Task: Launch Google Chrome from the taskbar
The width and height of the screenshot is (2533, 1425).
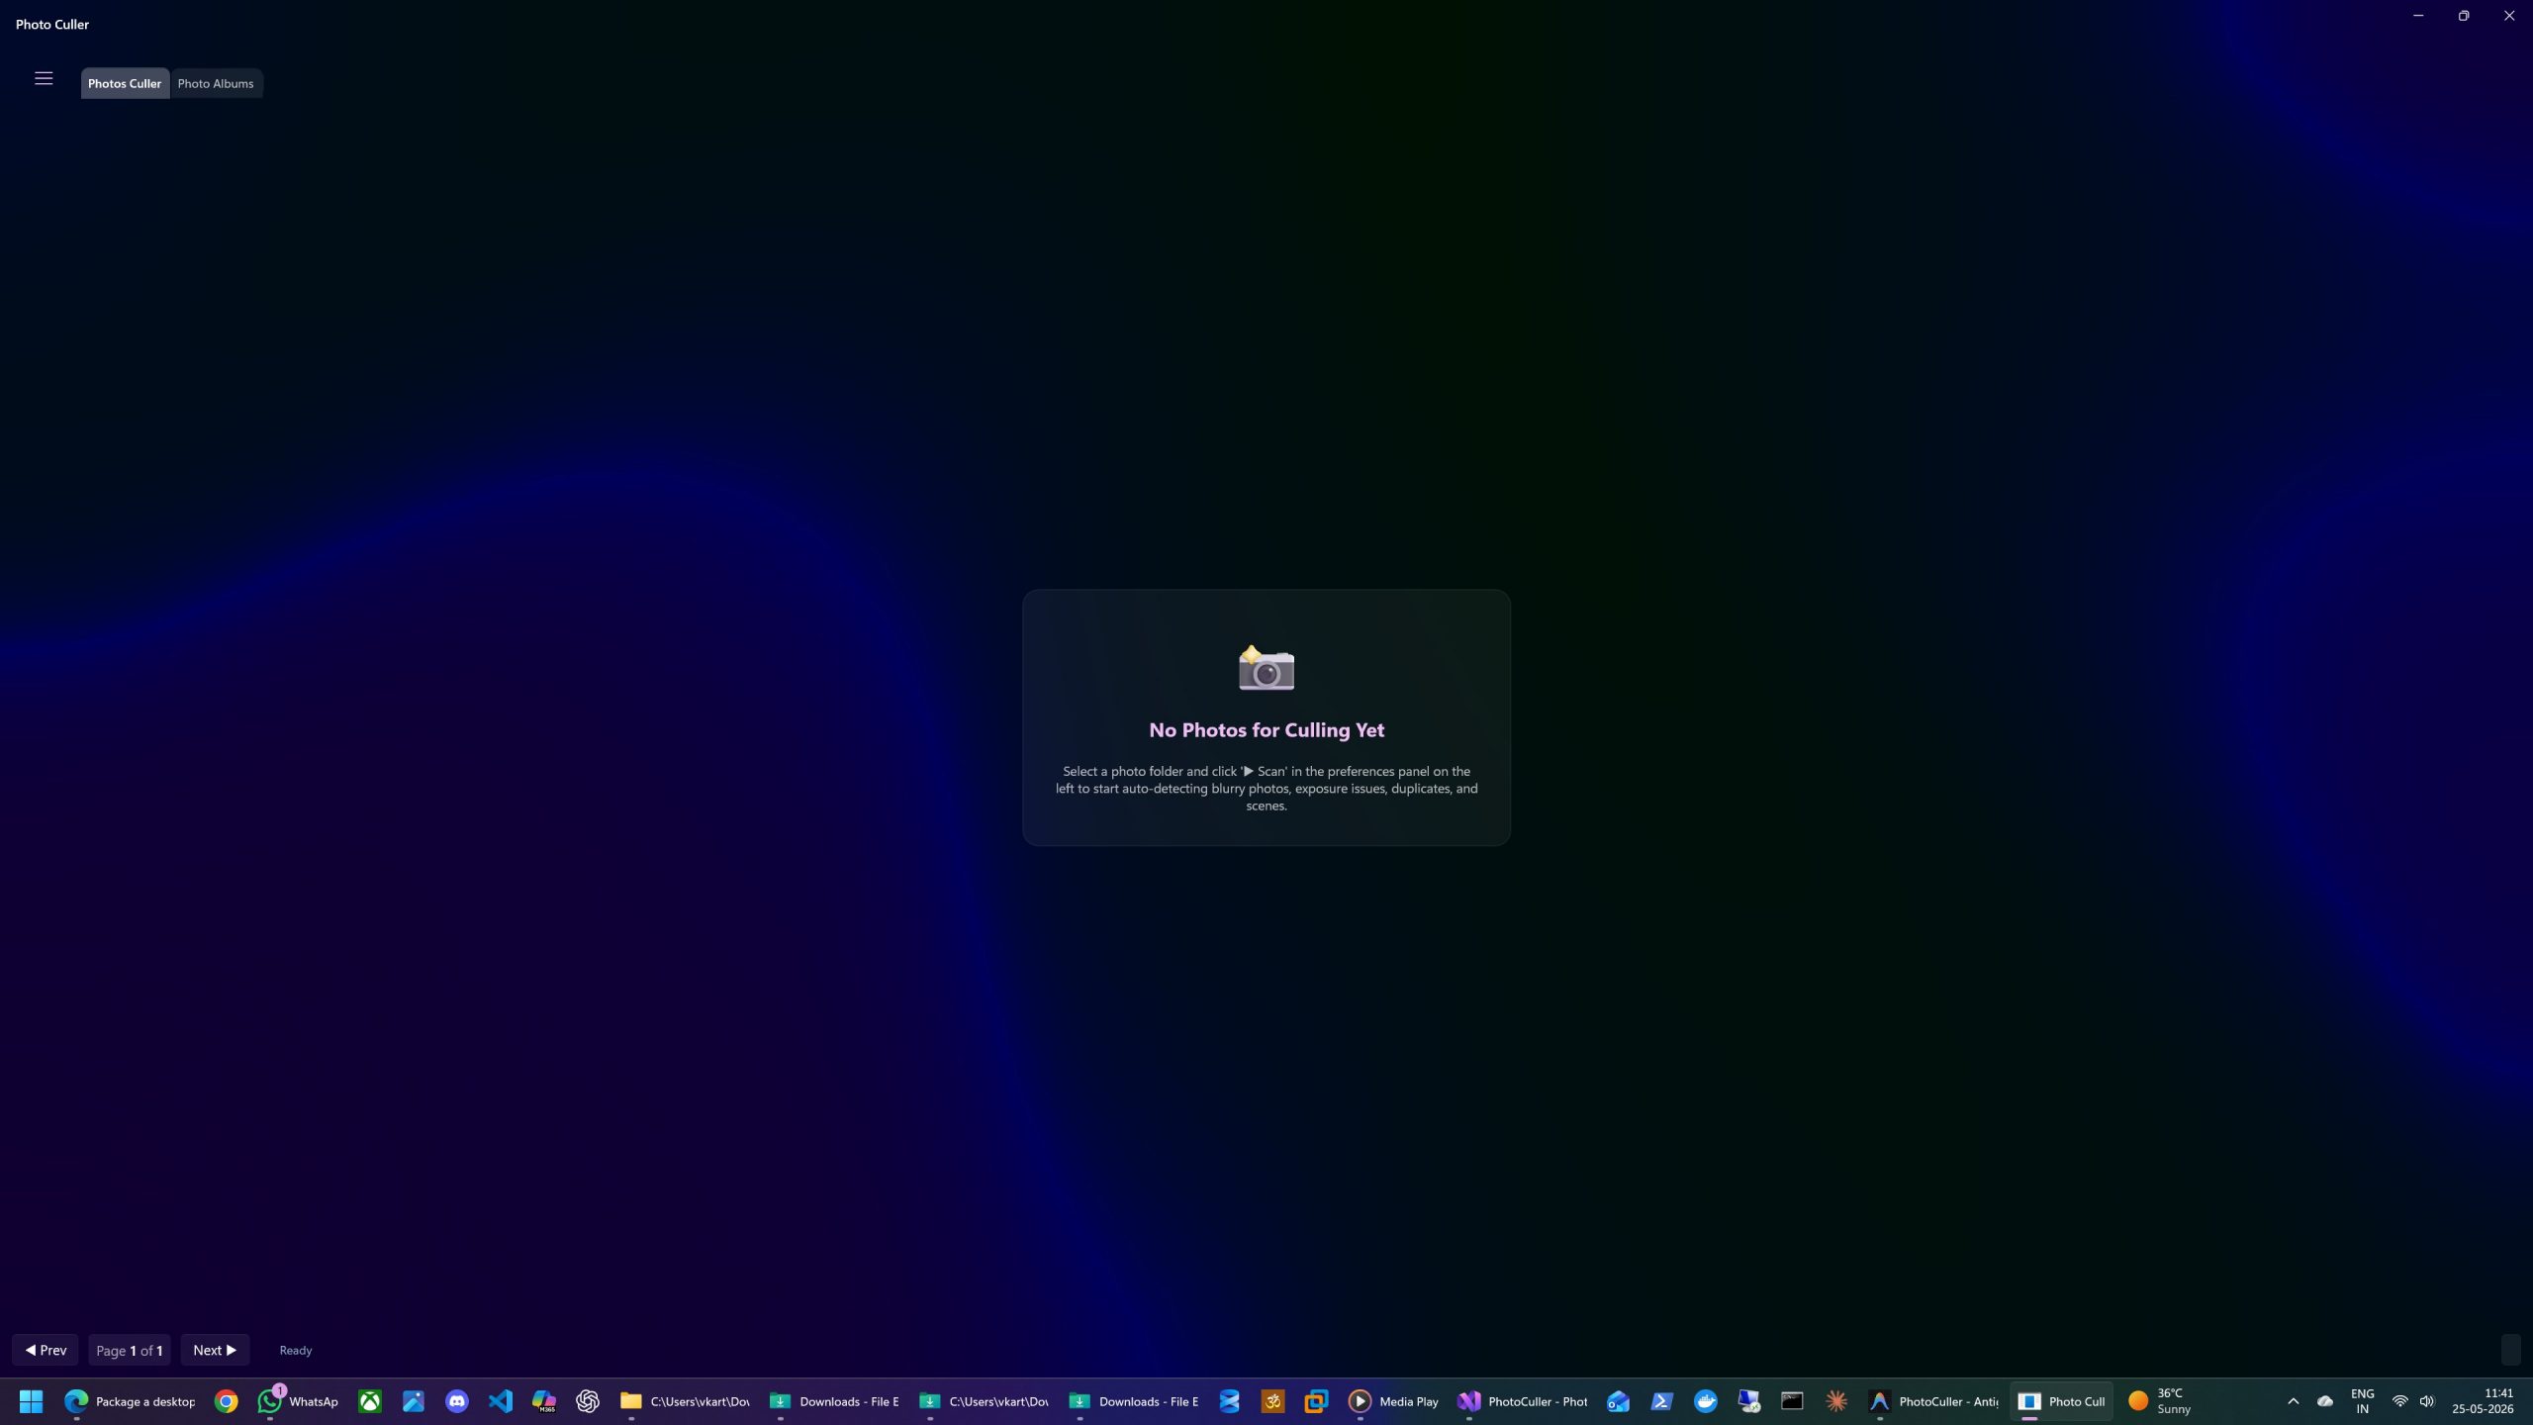Action: [x=227, y=1401]
